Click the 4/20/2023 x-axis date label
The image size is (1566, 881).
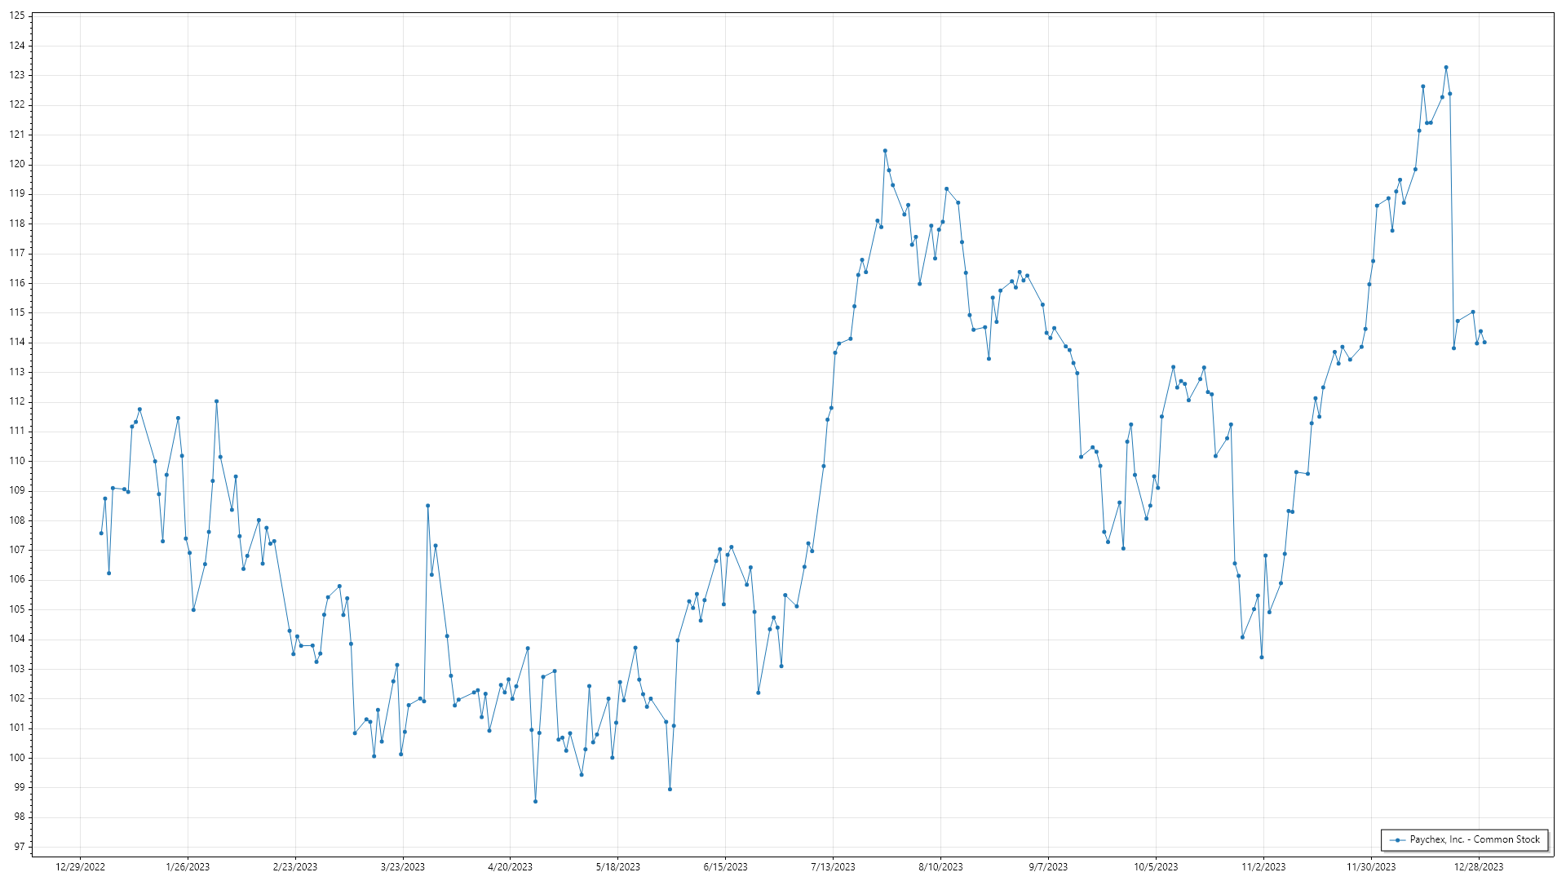click(x=510, y=867)
